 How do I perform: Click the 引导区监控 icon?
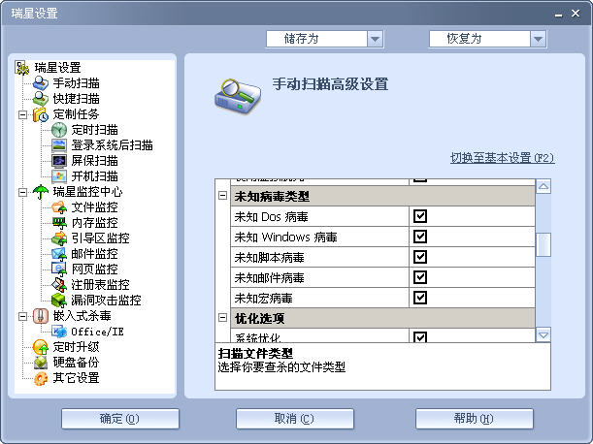[x=59, y=238]
